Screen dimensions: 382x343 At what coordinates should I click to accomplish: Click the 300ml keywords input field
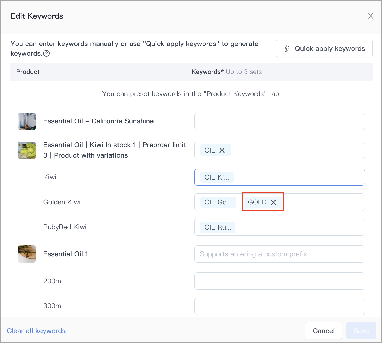tap(280, 306)
